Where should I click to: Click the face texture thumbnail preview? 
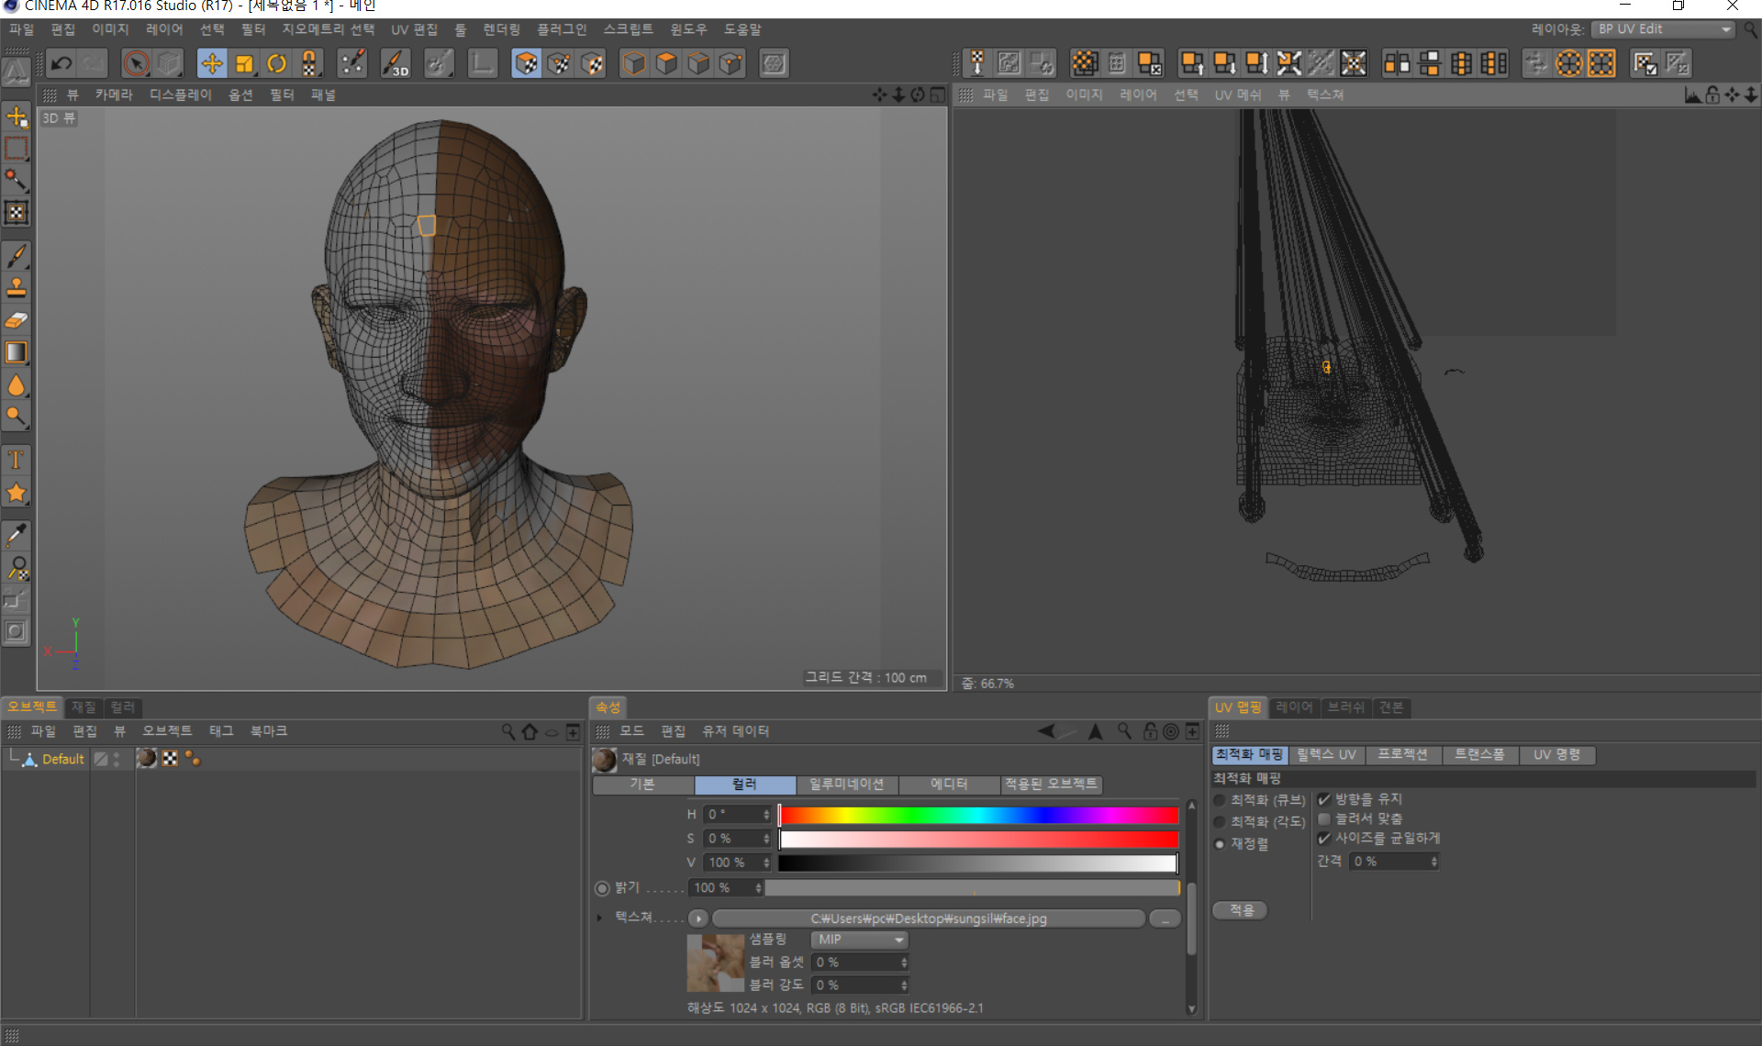click(716, 963)
